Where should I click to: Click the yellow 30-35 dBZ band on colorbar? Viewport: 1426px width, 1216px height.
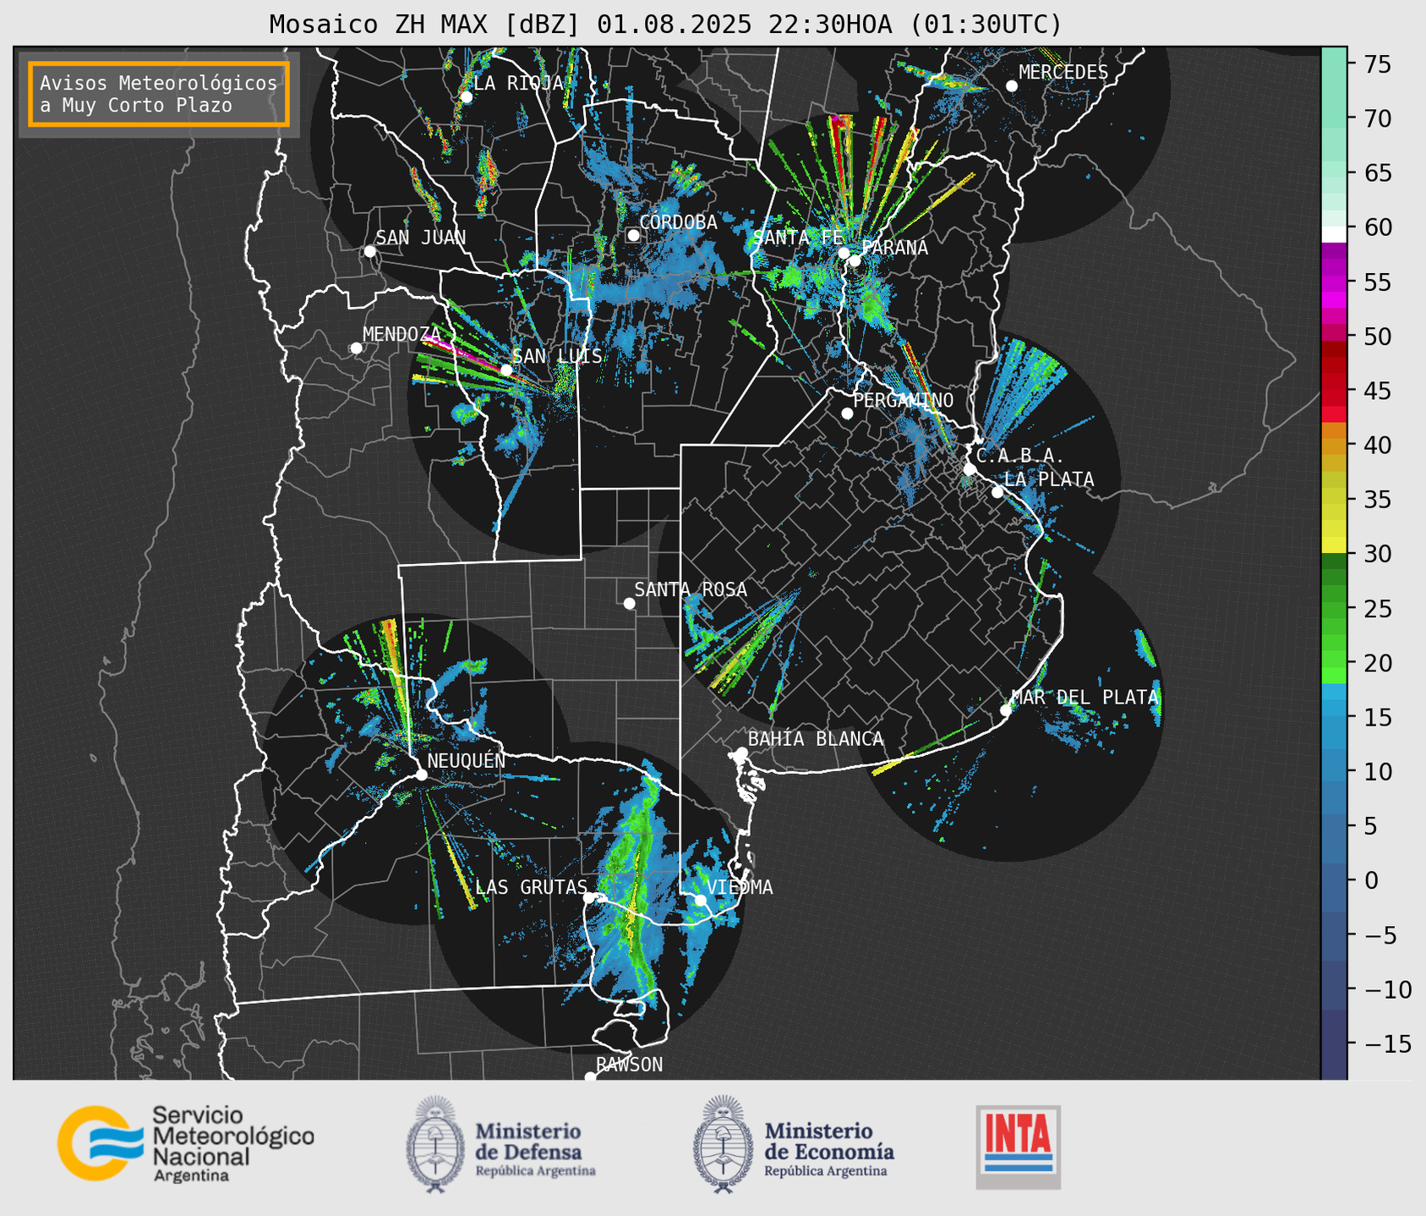1333,527
